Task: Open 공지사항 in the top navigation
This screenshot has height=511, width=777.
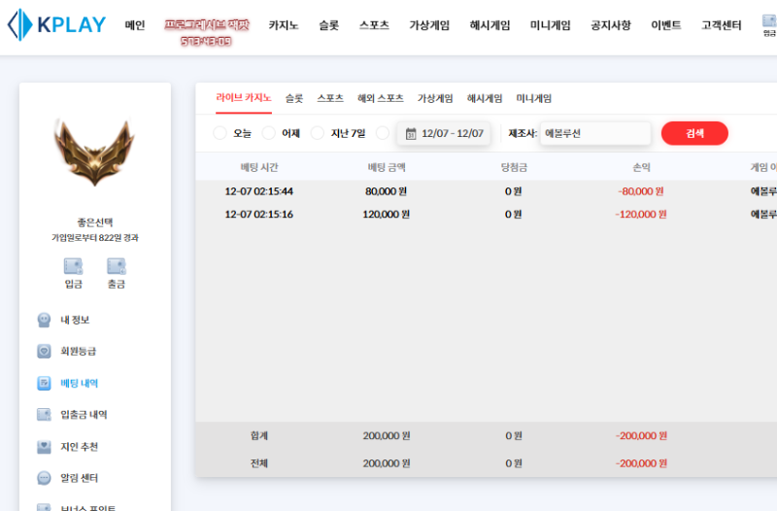Action: 611,25
